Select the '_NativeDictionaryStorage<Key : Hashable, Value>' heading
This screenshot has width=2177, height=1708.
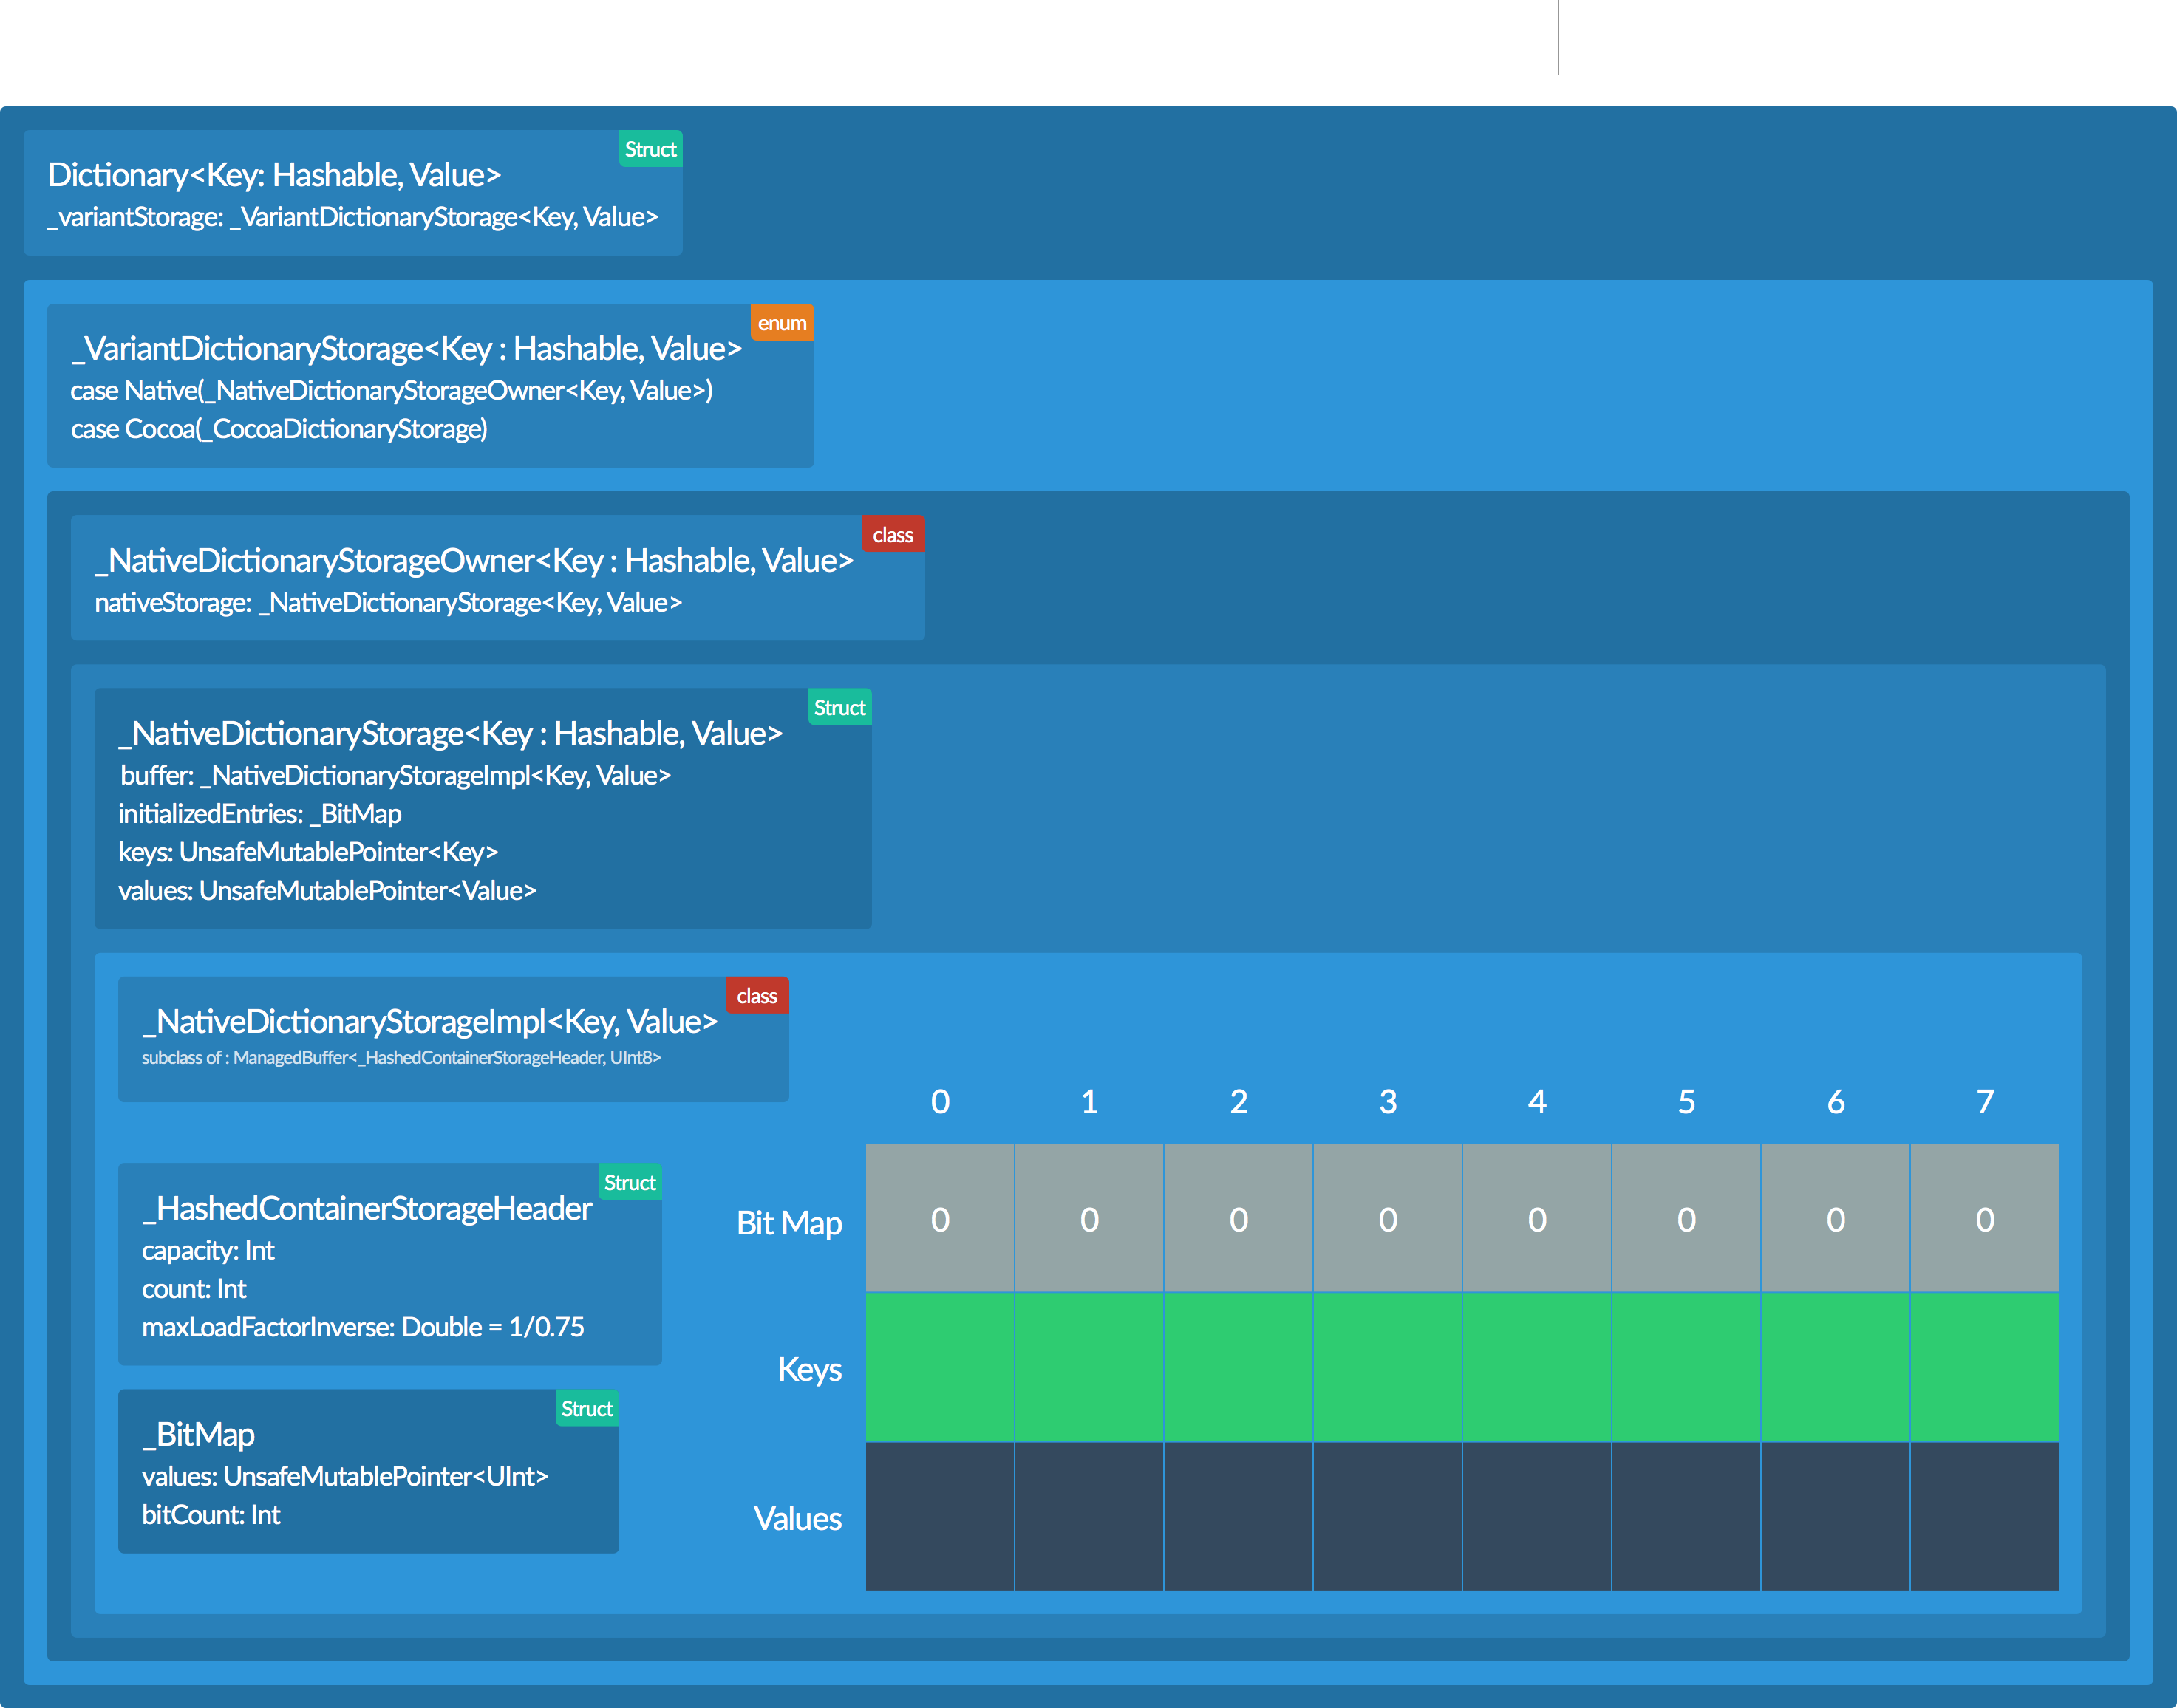450,734
